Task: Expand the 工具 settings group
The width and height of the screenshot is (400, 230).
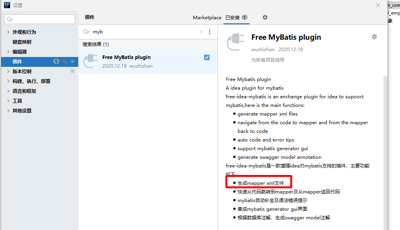Action: pyautogui.click(x=8, y=101)
